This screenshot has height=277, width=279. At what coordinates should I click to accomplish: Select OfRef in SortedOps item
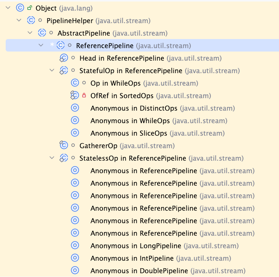(151, 95)
